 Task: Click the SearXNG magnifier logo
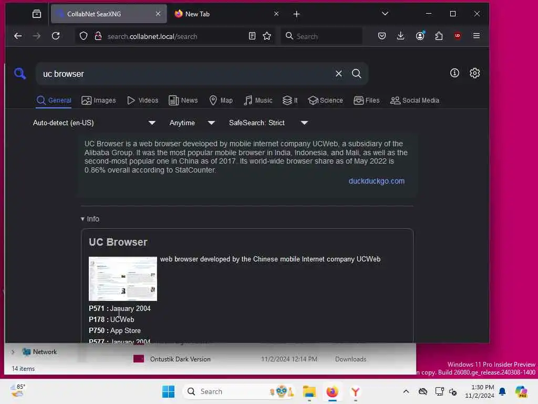click(x=20, y=73)
